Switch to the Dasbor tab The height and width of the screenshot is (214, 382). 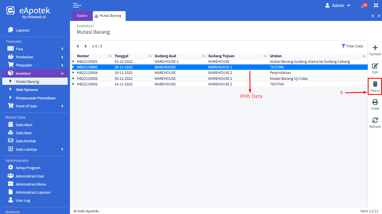(x=82, y=16)
